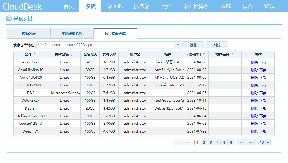Click the 描述 column header

[x=168, y=54]
